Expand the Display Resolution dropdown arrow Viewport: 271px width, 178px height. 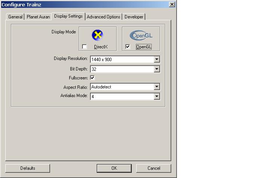157,60
